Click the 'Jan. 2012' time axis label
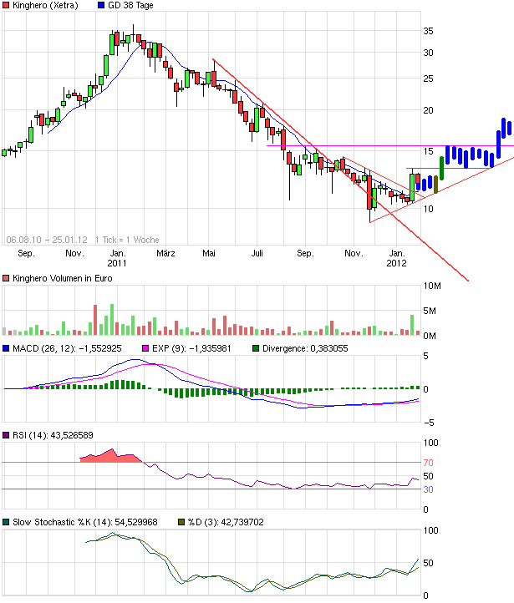This screenshot has width=514, height=603. [x=397, y=258]
